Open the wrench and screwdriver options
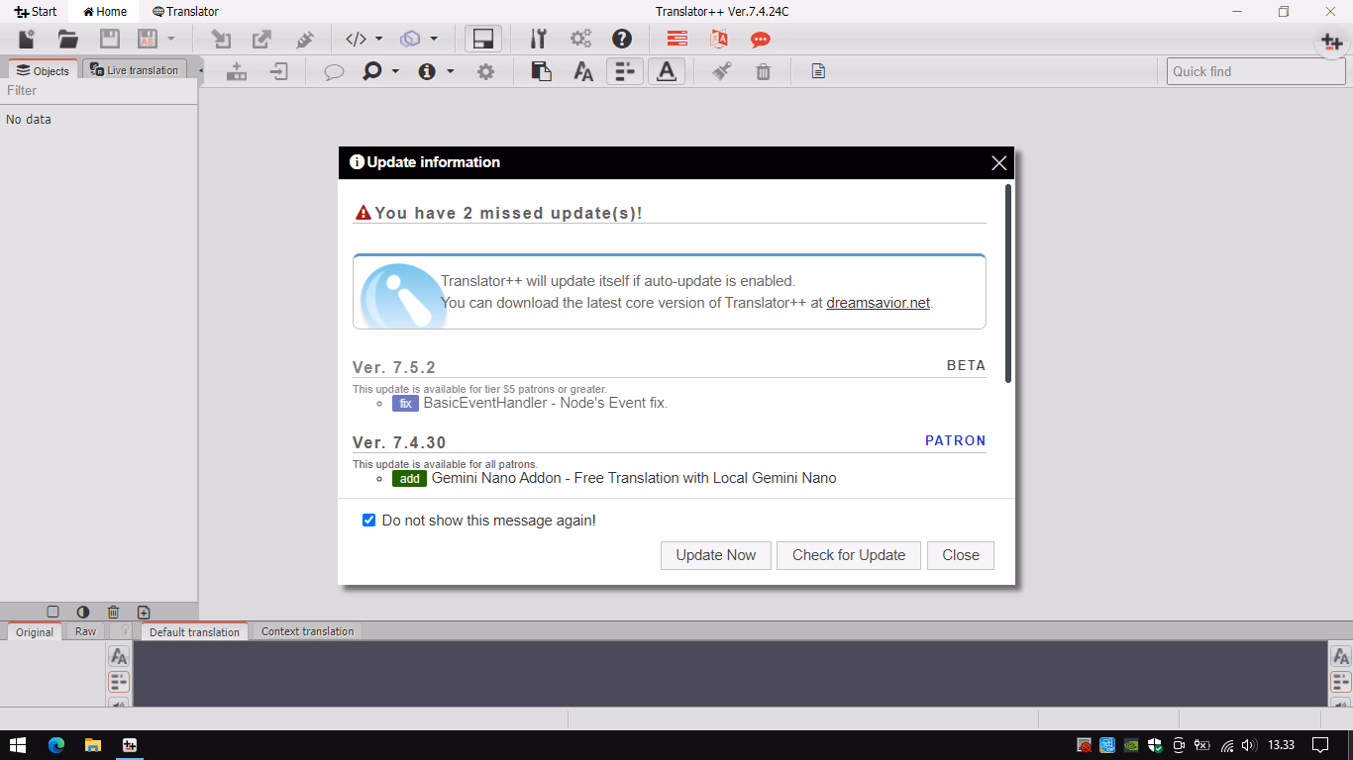This screenshot has height=760, width=1353. [x=538, y=40]
